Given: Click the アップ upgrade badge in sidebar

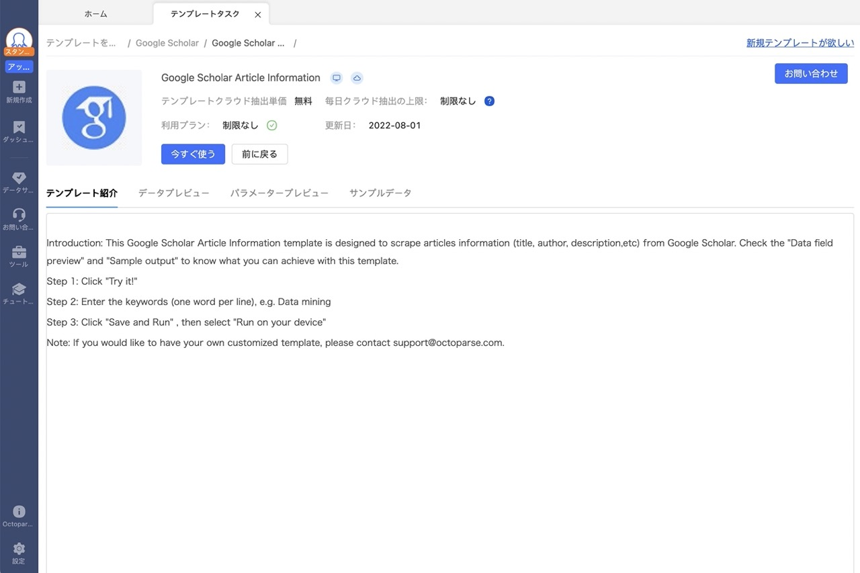Looking at the screenshot, I should tap(19, 67).
